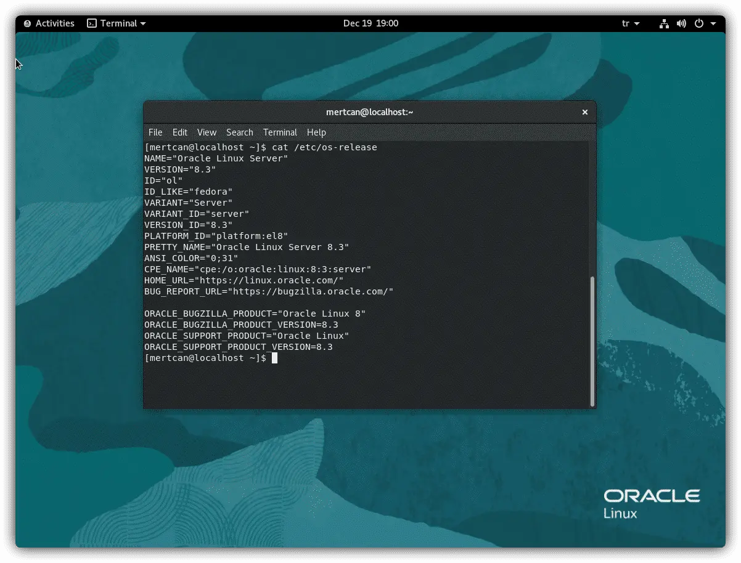
Task: Open the Terminal menu in menu bar
Action: coord(280,132)
